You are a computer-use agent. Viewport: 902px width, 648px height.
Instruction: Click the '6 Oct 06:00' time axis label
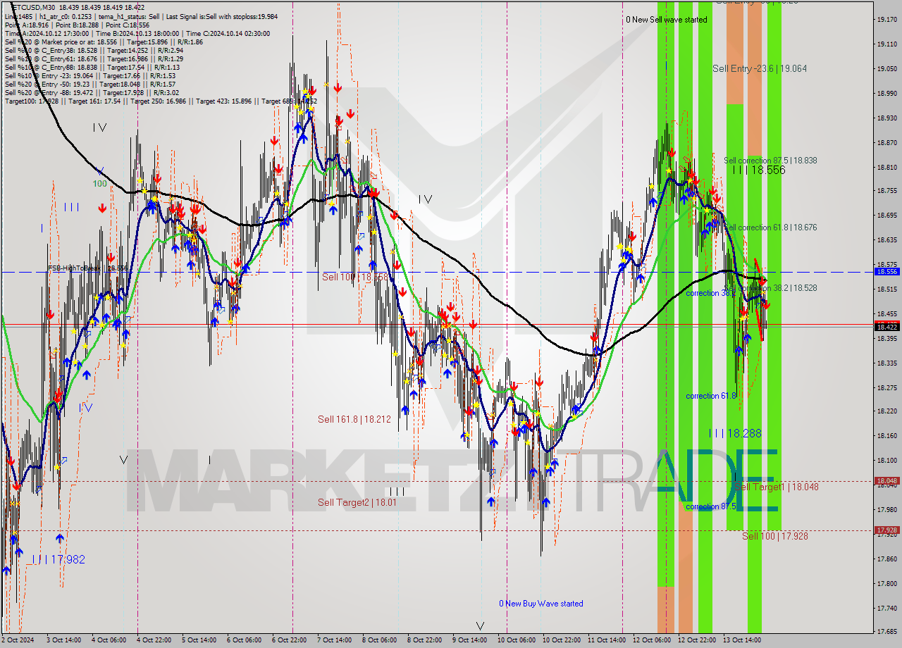pos(245,640)
